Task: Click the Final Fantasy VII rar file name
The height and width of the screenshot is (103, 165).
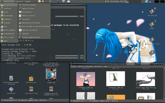Action: coord(51,65)
